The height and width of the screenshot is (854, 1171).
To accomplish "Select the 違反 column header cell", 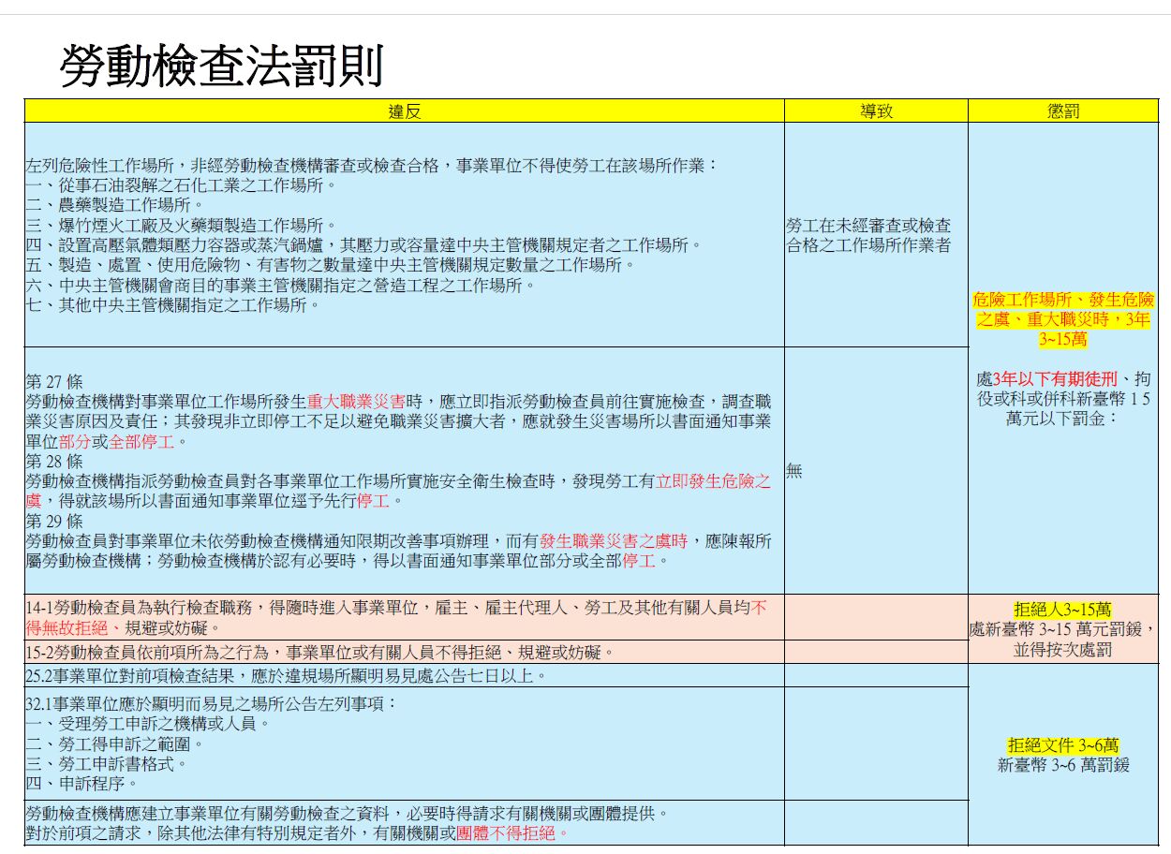I will pyautogui.click(x=404, y=111).
